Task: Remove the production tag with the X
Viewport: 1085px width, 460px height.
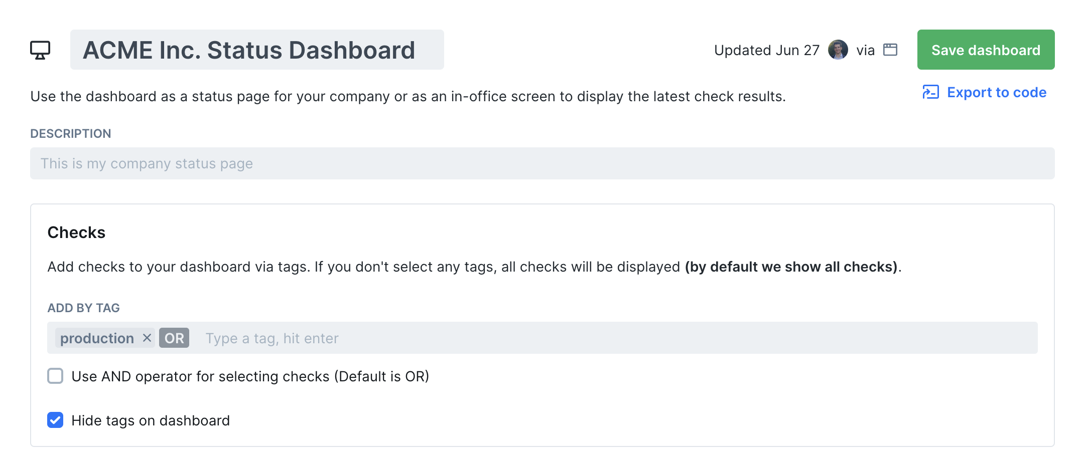Action: (x=147, y=338)
